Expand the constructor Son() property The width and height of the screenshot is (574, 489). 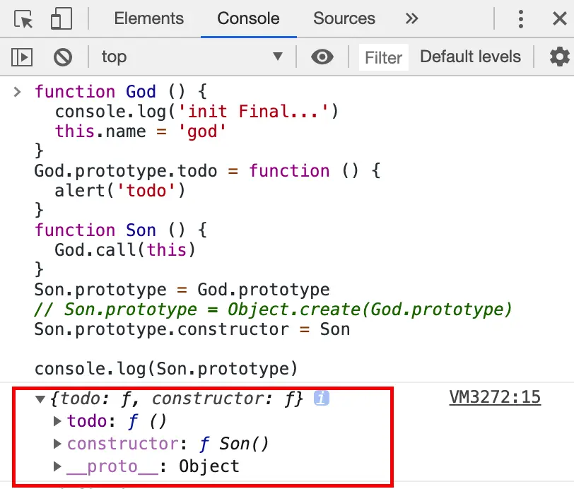click(x=59, y=444)
